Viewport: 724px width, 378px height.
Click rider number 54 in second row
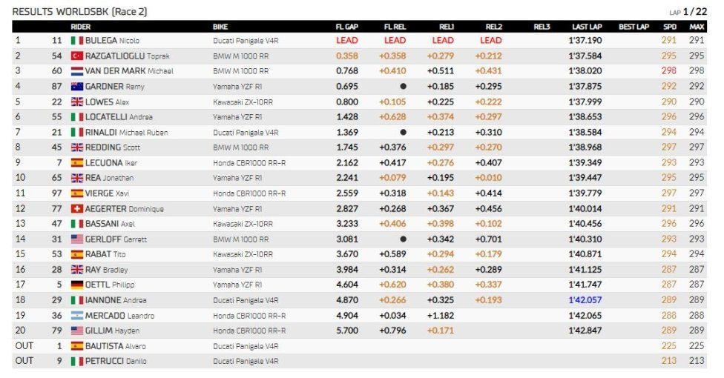coord(57,56)
